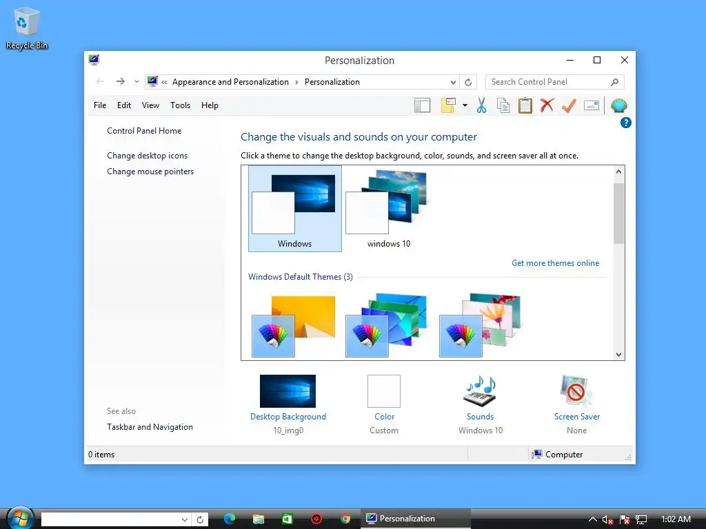Click the Refresh button beside the address bar
Image resolution: width=706 pixels, height=529 pixels.
point(468,82)
